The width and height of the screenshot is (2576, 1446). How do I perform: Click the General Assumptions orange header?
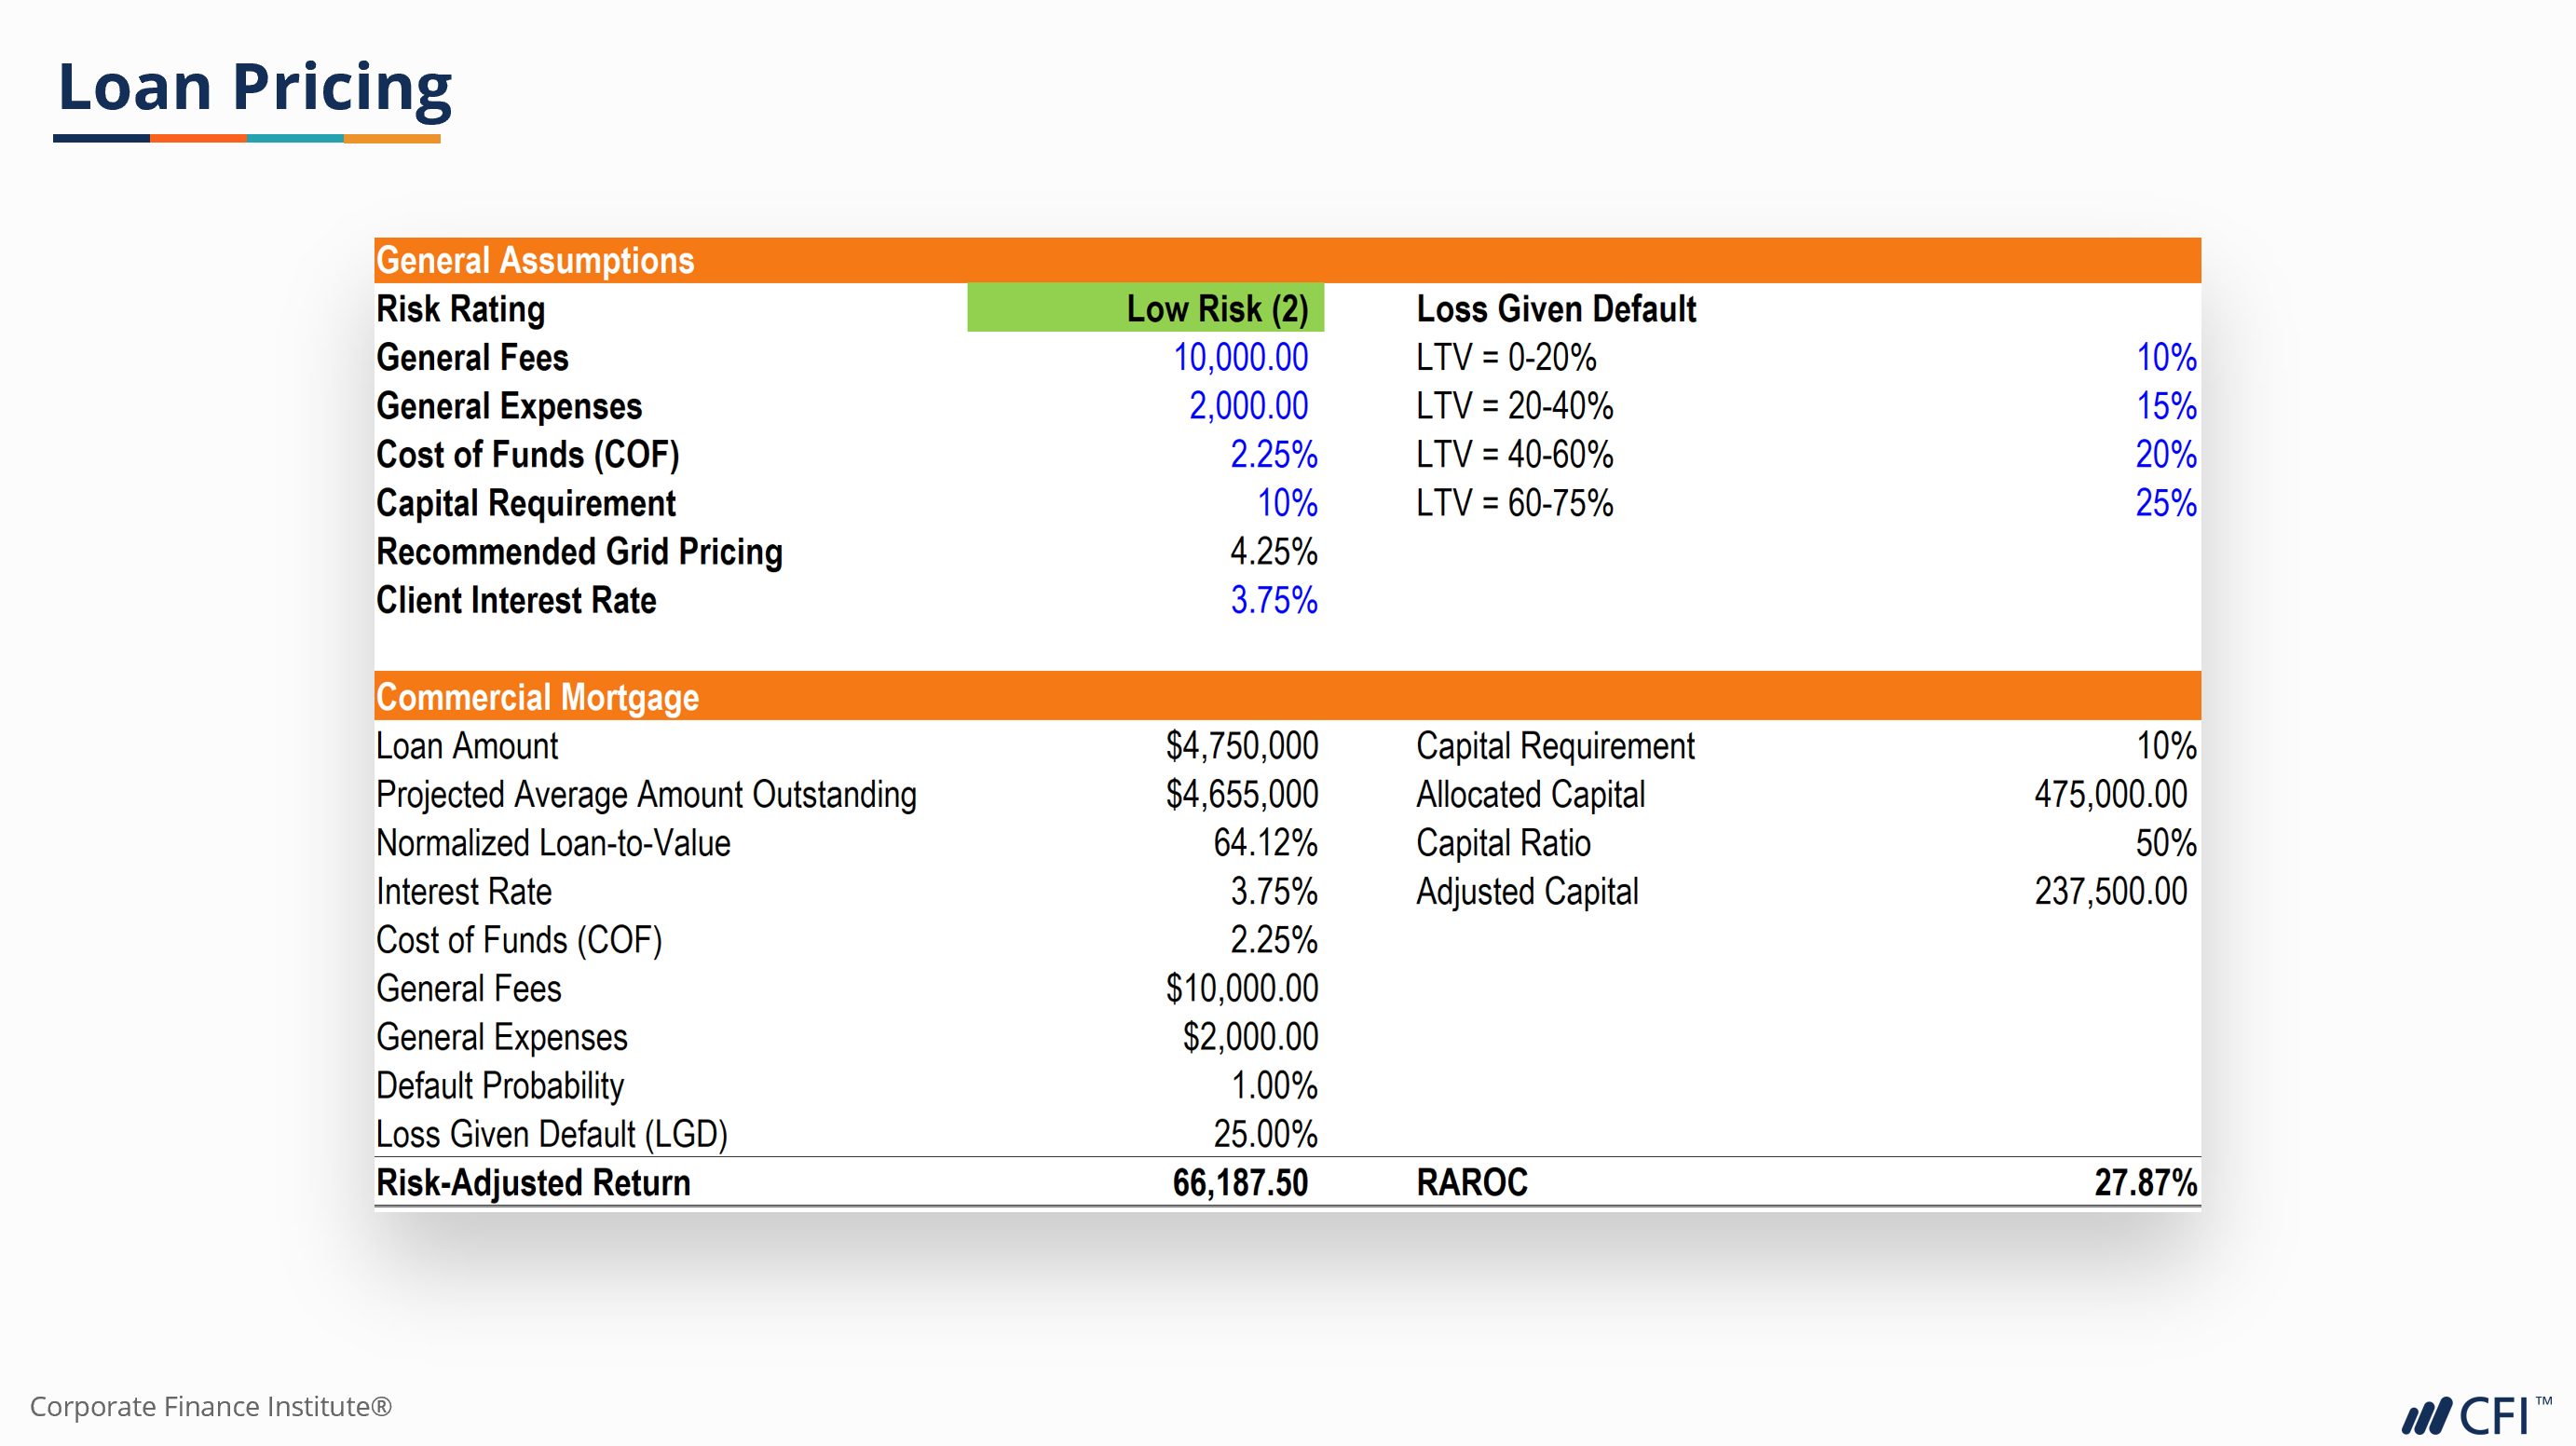pos(535,260)
